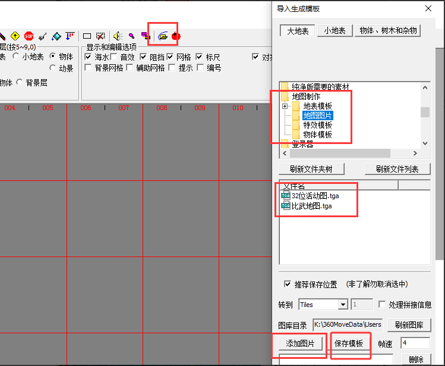The width and height of the screenshot is (445, 366).
Task: Click the 刷新文件列表 button
Action: (397, 169)
